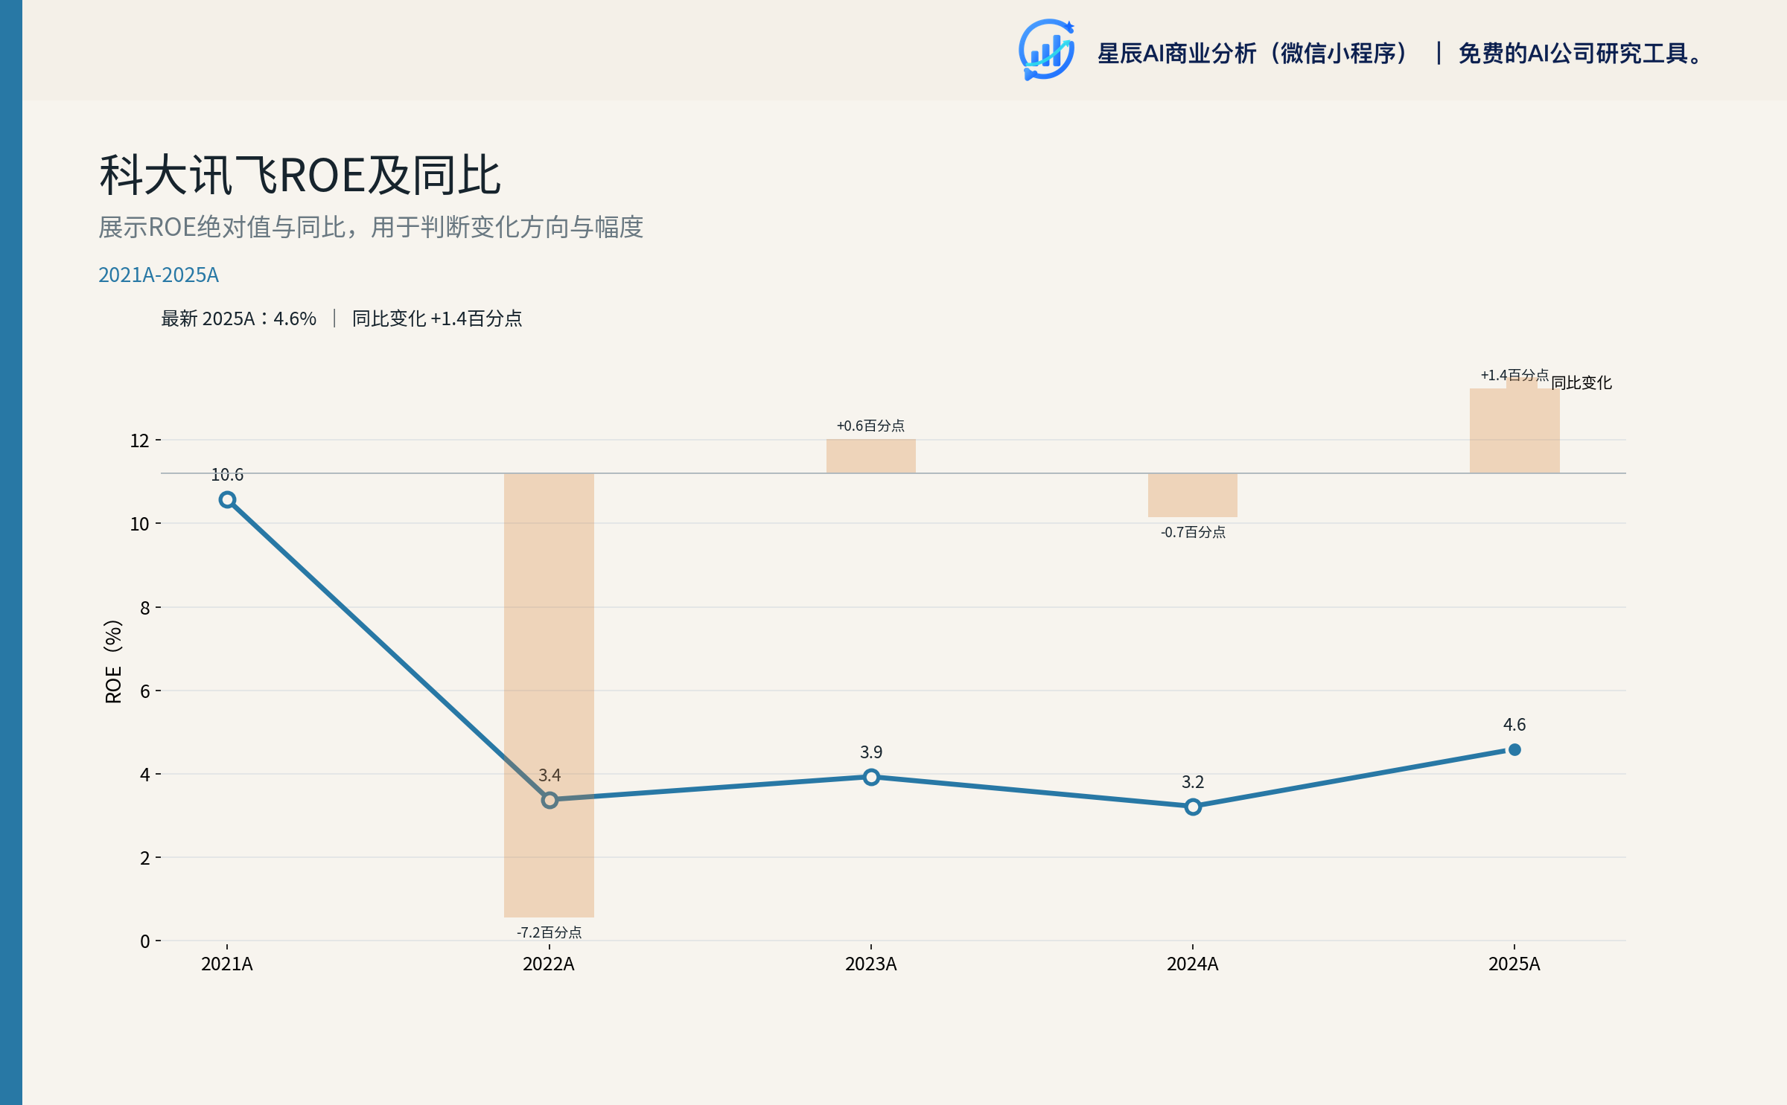1787x1105 pixels.
Task: Click the +0.6百分点 bar label
Action: tap(871, 426)
